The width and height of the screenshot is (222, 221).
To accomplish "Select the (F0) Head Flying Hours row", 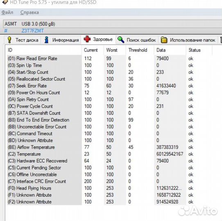I will tap(110, 188).
